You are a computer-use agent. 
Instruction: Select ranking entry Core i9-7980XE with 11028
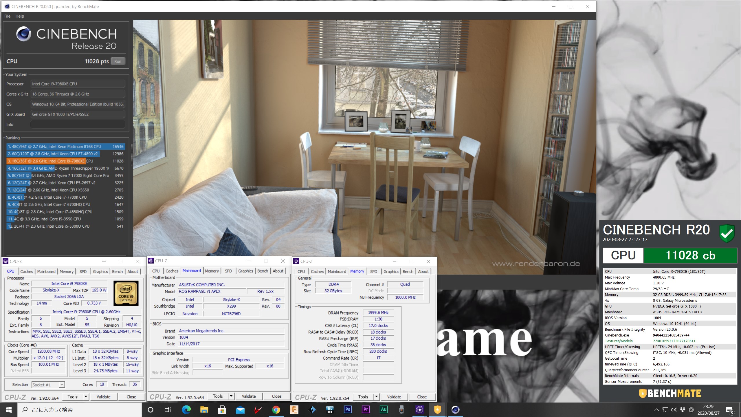[x=66, y=161]
